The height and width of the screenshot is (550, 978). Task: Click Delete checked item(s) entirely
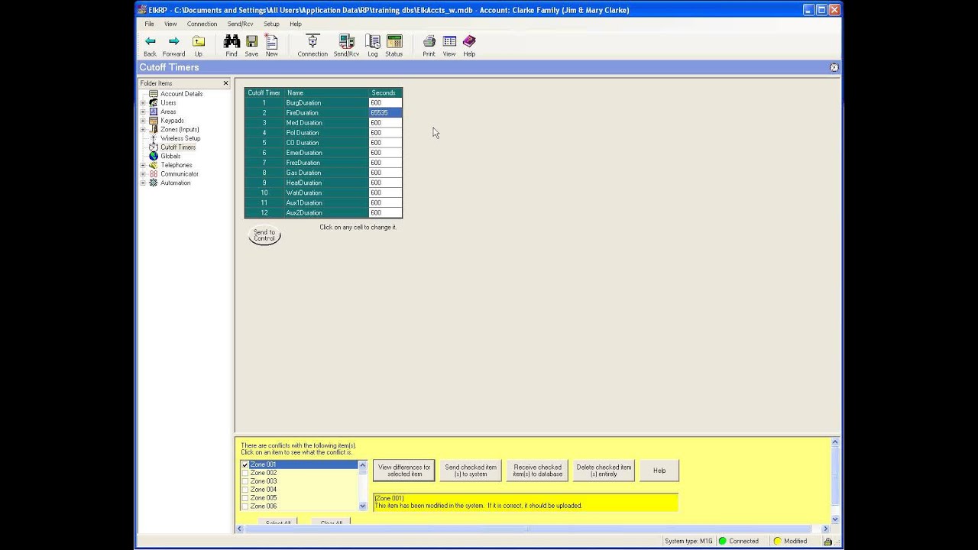coord(604,471)
